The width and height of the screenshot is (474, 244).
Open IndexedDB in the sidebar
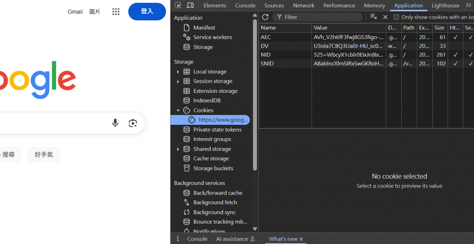coord(202,101)
